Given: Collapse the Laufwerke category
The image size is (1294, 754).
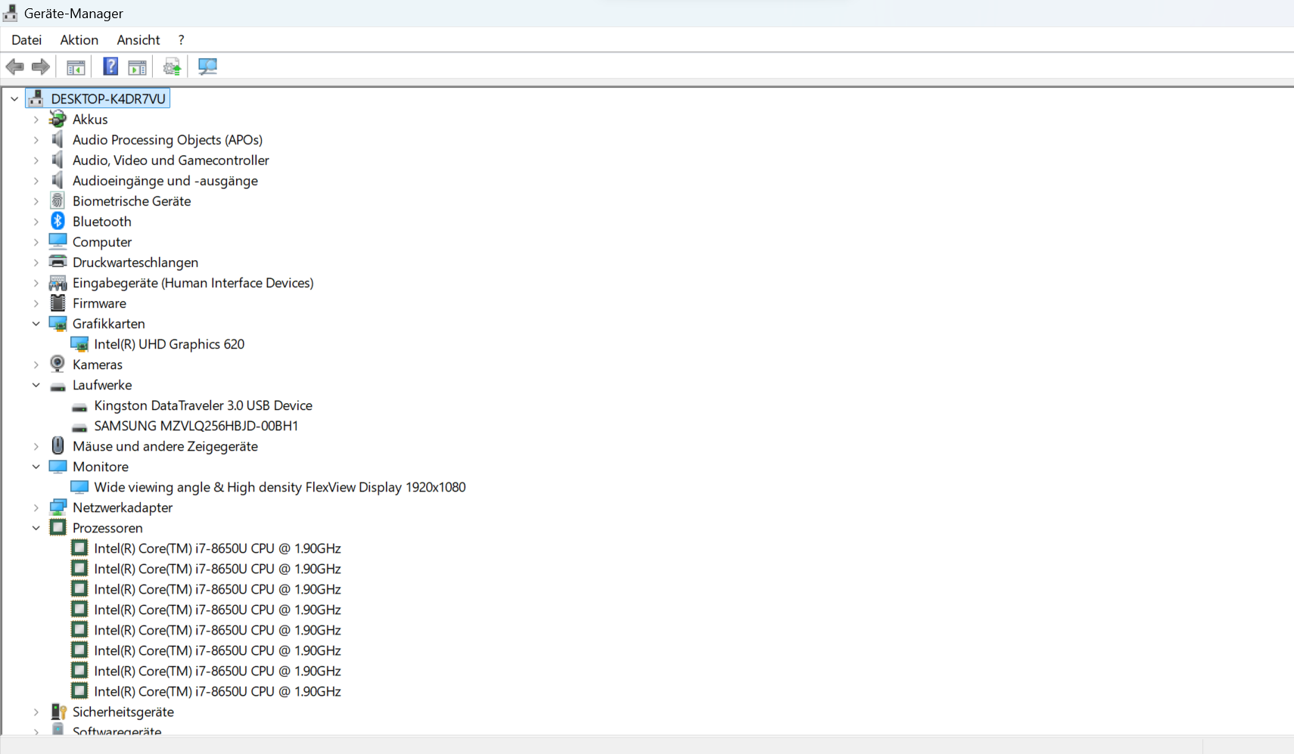Looking at the screenshot, I should [36, 384].
